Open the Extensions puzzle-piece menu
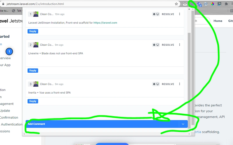The height and width of the screenshot is (145, 233). coord(226,4)
